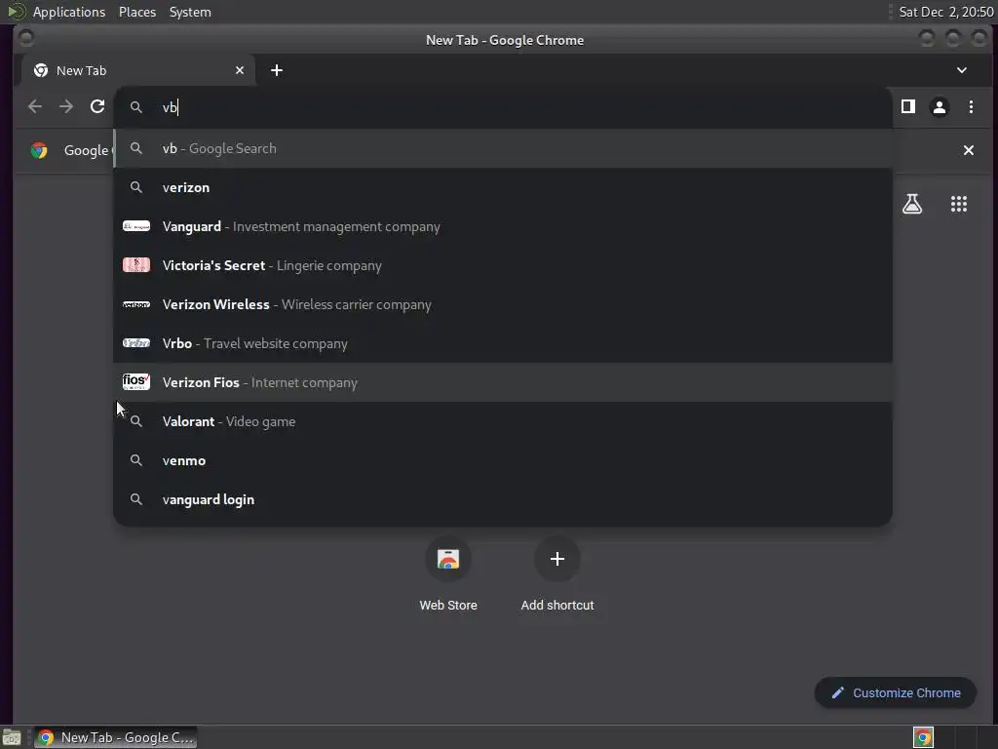Click the Victoria's Secret logo thumbnail
Image resolution: width=998 pixels, height=749 pixels.
136,265
